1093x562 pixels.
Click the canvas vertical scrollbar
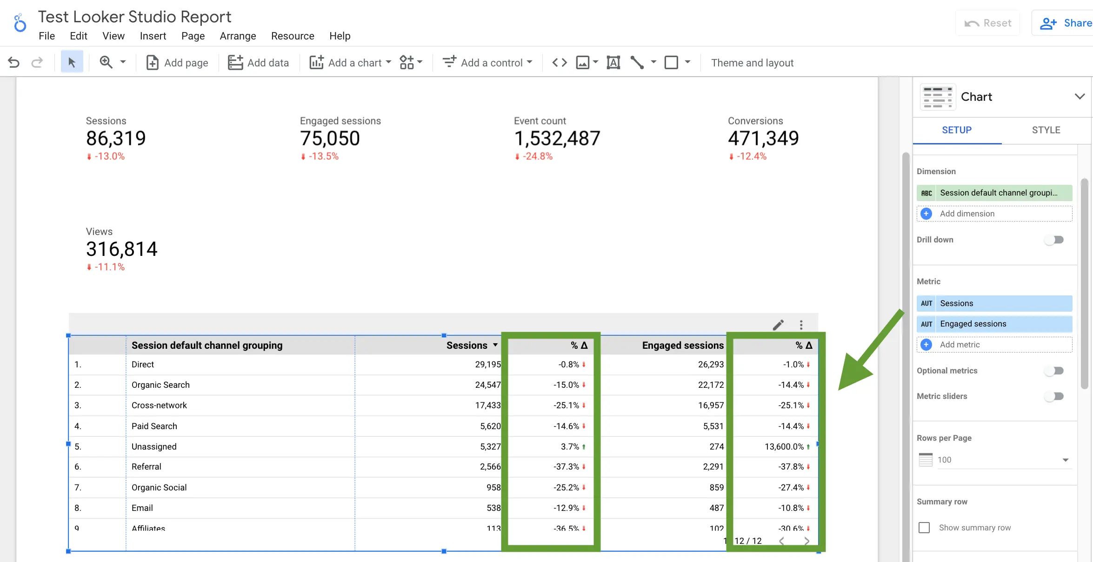906,358
